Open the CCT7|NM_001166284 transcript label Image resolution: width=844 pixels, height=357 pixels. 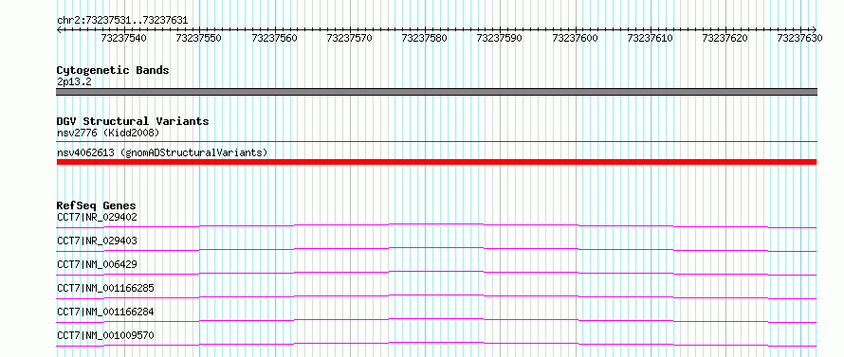click(105, 312)
